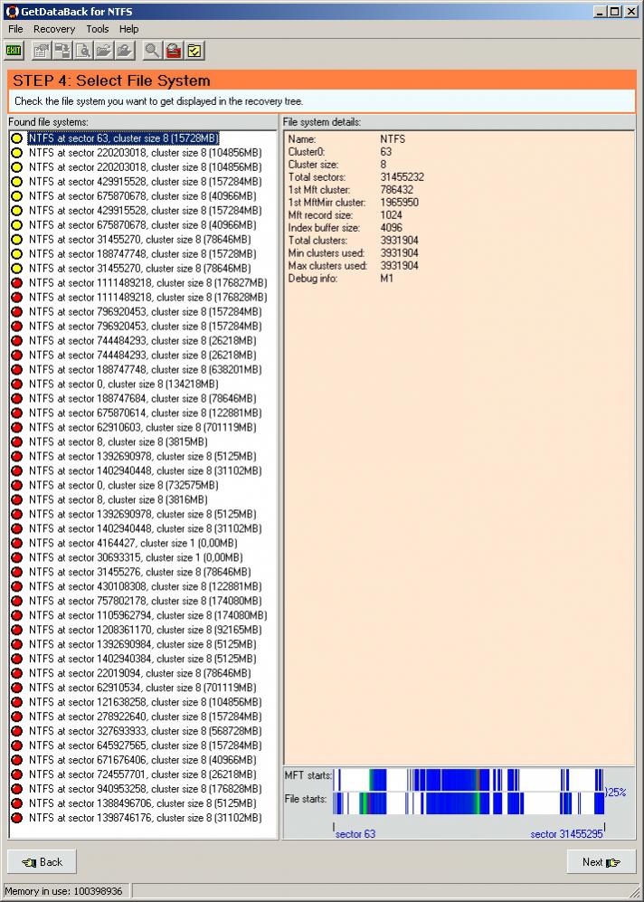Open the Recovery menu
Screen dimensions: 644x902
pos(54,29)
